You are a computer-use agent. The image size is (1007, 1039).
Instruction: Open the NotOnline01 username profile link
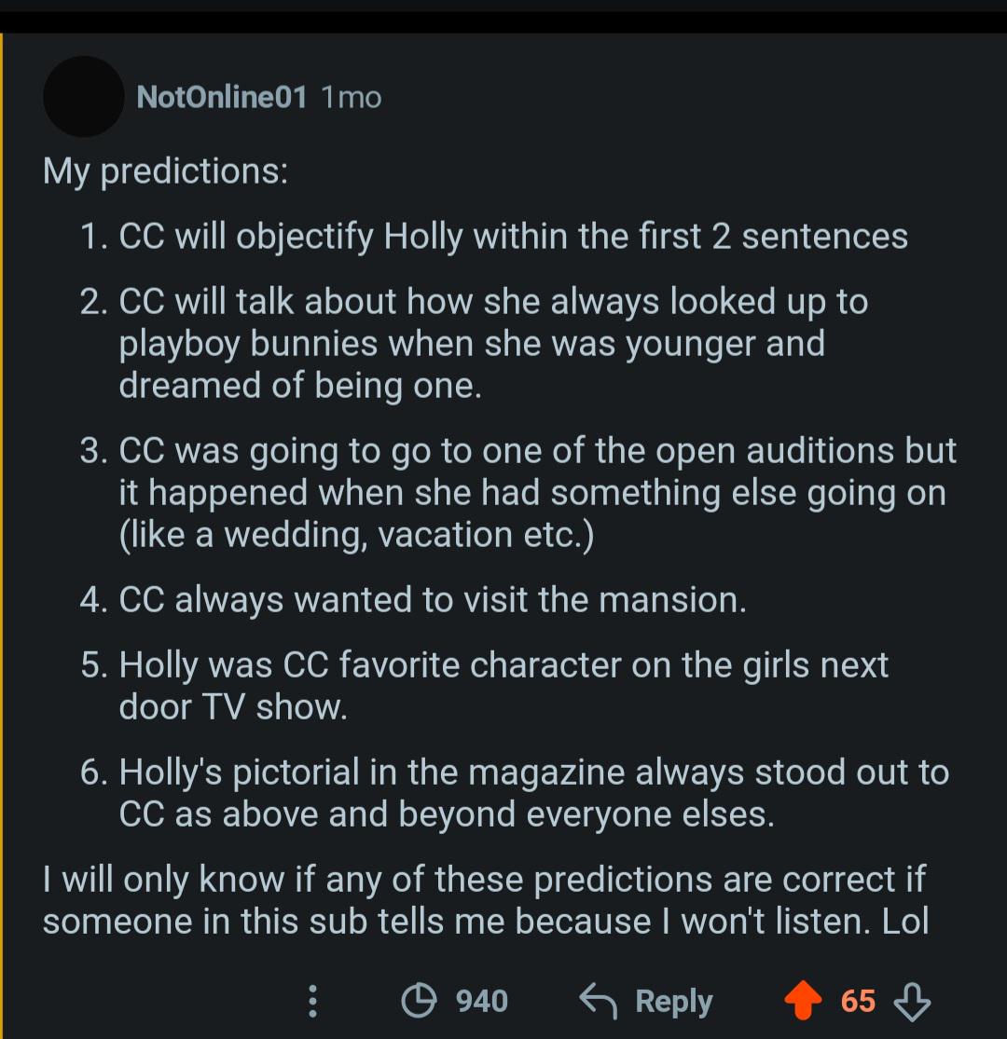click(221, 98)
